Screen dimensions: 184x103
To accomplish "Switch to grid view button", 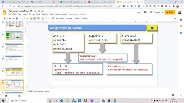I will (x=19, y=96).
